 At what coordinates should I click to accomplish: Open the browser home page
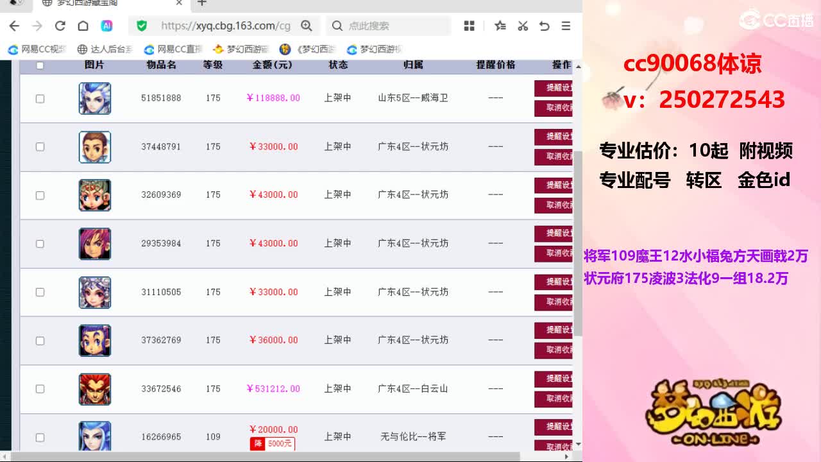[x=83, y=26]
